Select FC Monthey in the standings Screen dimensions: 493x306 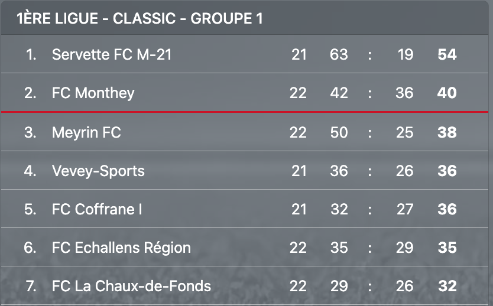click(93, 93)
